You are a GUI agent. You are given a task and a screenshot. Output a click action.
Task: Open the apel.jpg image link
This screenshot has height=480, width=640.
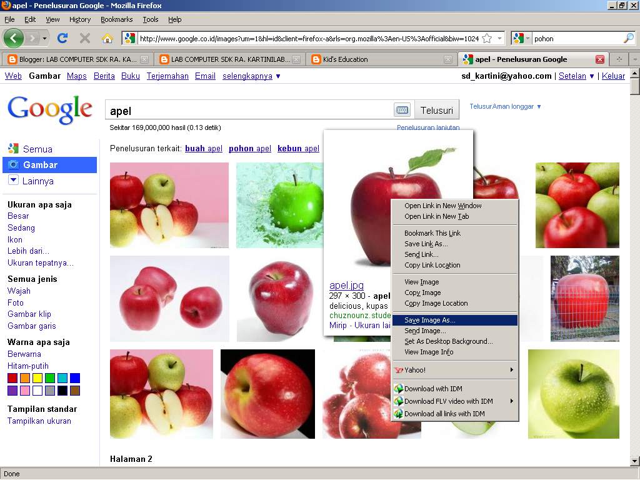click(x=346, y=285)
